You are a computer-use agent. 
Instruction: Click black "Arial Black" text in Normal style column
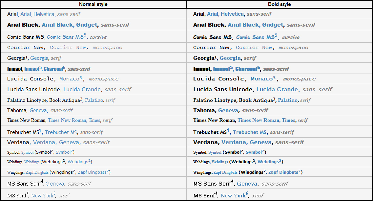click(23, 25)
